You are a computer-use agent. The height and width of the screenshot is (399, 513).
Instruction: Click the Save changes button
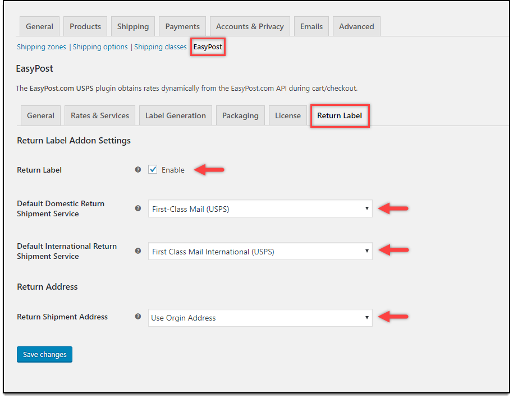click(44, 354)
